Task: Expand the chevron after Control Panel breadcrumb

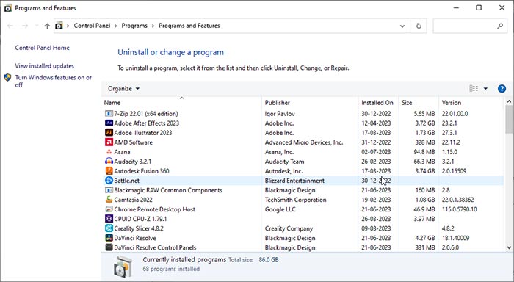Action: coord(116,26)
